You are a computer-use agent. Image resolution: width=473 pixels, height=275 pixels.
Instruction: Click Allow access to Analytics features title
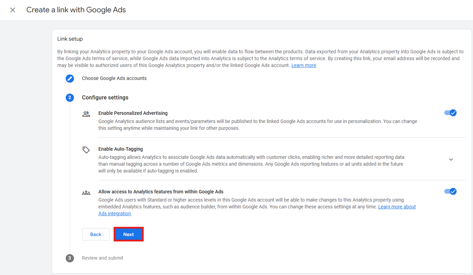(x=161, y=192)
